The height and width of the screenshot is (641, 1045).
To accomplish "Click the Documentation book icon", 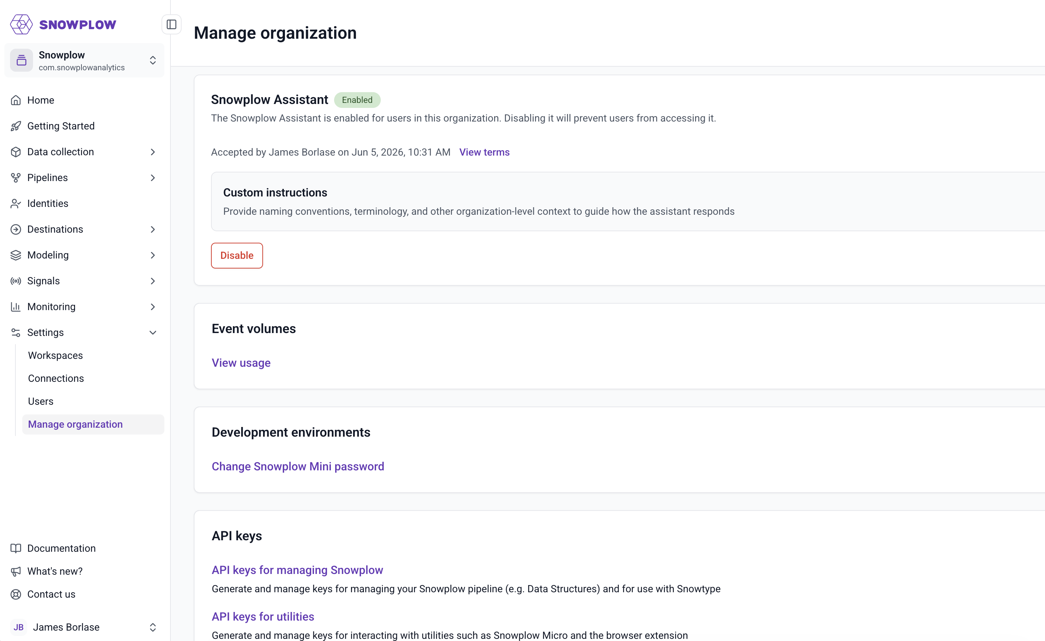I will pyautogui.click(x=16, y=549).
